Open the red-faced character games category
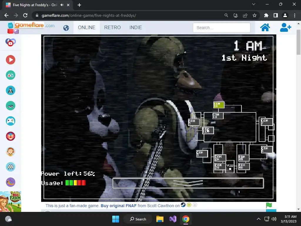The height and width of the screenshot is (226, 301). pos(11,136)
